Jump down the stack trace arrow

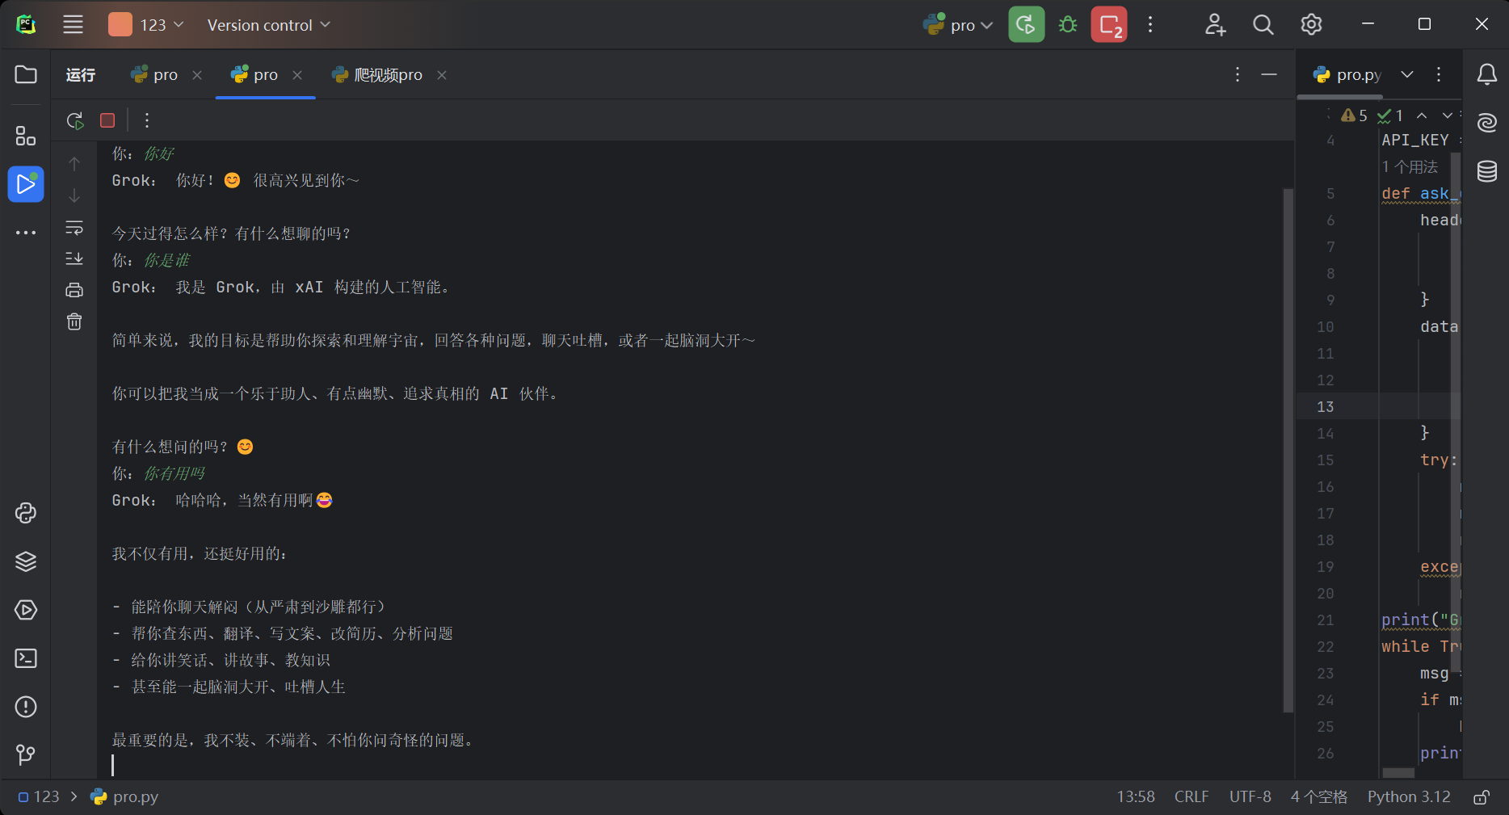coord(74,195)
